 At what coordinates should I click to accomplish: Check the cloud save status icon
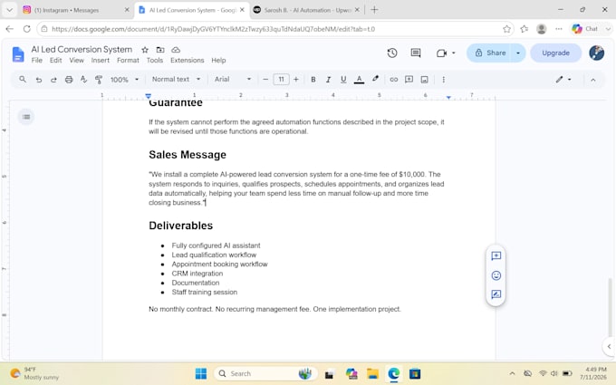pos(176,50)
